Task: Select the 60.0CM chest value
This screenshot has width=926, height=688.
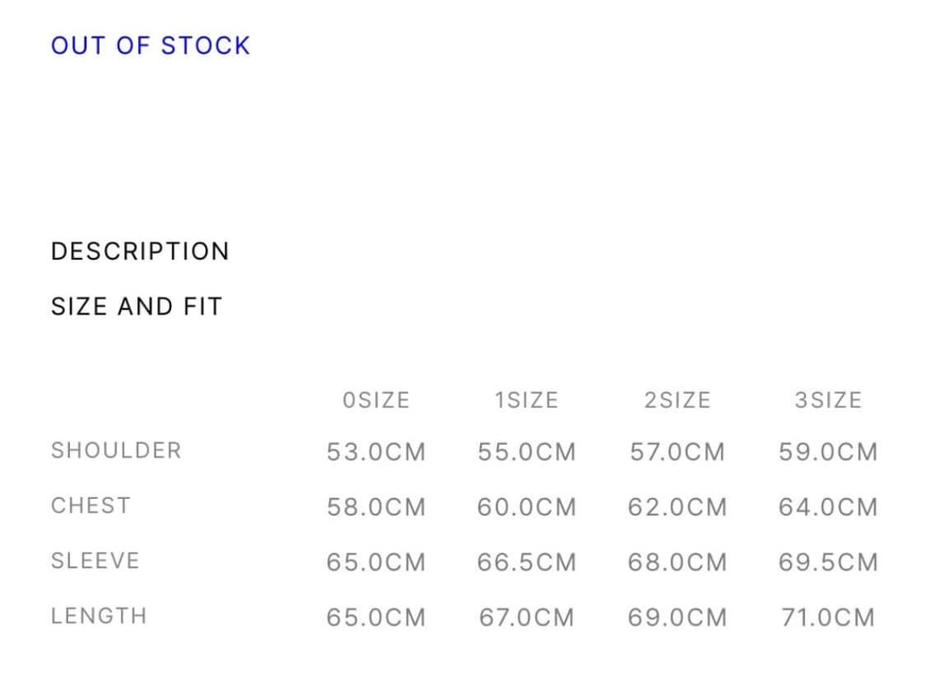Action: coord(526,507)
